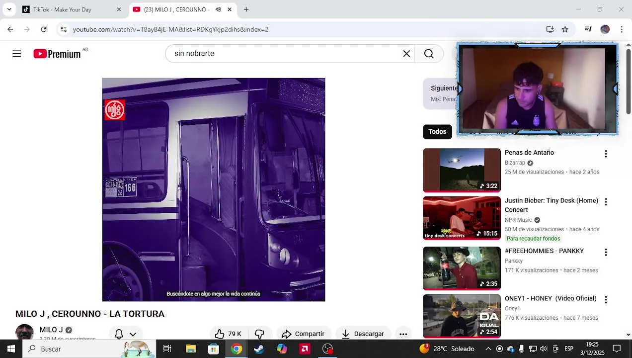Open 'ONEY1 - HONEY (Video Oficial)' title
Image resolution: width=632 pixels, height=358 pixels.
pyautogui.click(x=551, y=298)
